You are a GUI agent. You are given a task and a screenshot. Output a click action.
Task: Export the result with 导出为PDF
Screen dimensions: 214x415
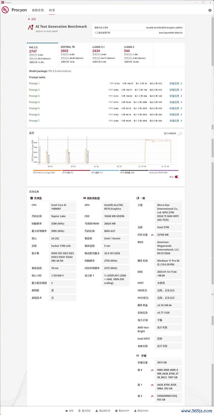click(x=122, y=411)
